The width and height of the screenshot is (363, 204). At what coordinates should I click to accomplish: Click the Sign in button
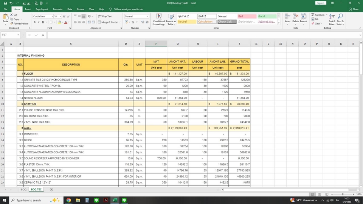(x=321, y=3)
